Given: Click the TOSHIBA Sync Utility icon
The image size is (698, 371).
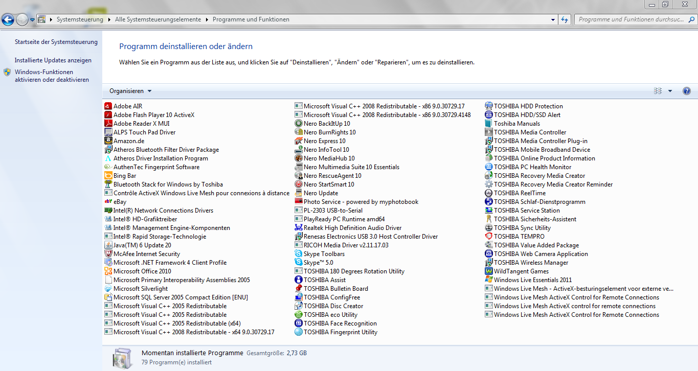Looking at the screenshot, I should coord(489,228).
